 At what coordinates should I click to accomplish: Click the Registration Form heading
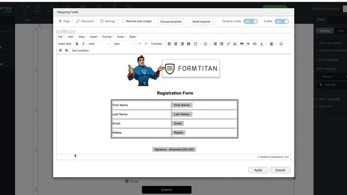175,93
